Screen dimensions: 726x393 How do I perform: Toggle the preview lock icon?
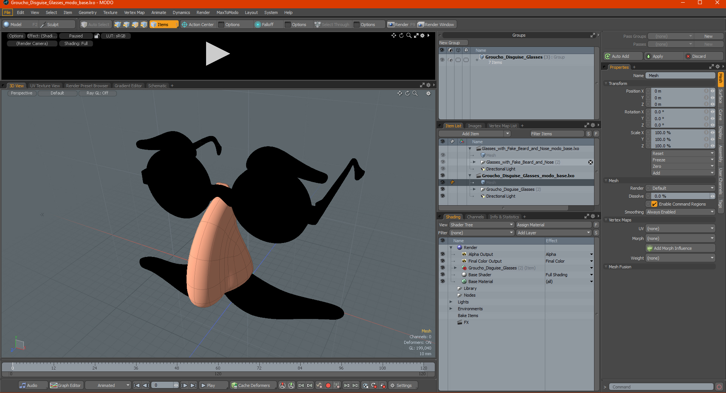pos(97,36)
